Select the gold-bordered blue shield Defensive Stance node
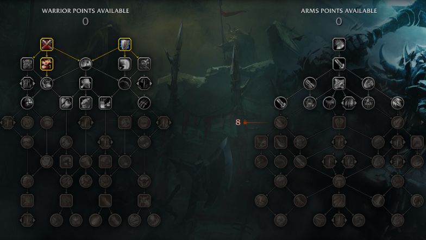The height and width of the screenshot is (240, 426). pyautogui.click(x=125, y=45)
